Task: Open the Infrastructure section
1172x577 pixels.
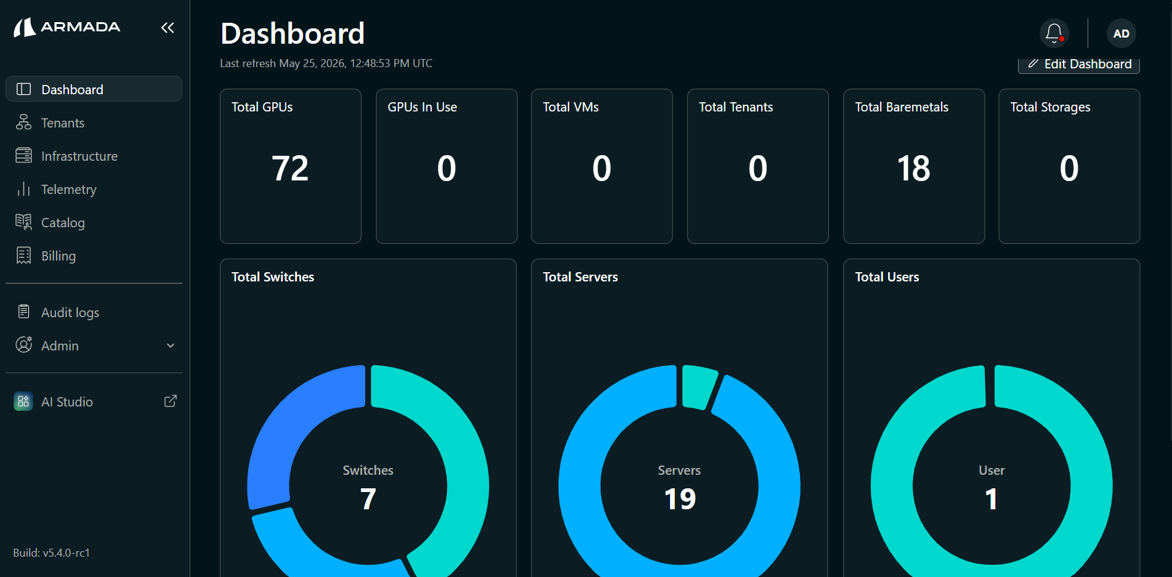Action: [94, 156]
